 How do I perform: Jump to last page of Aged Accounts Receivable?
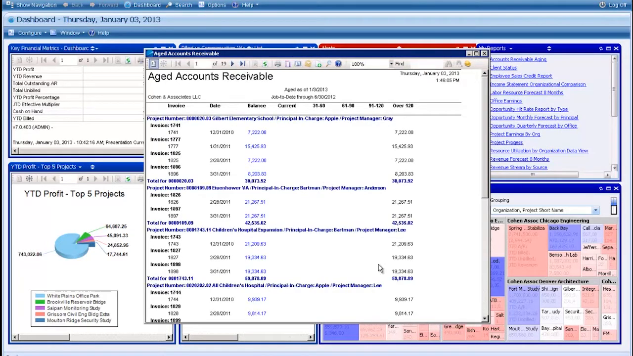tap(242, 64)
